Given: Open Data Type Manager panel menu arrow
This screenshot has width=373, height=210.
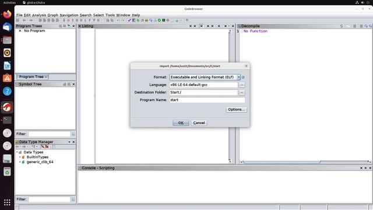Looking at the screenshot, I should pyautogui.click(x=69, y=142).
